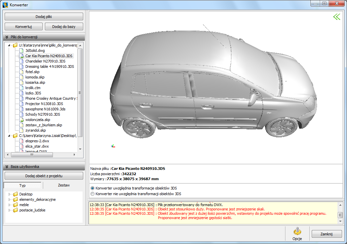Click the Zamknij button
The image size is (347, 244).
click(327, 234)
